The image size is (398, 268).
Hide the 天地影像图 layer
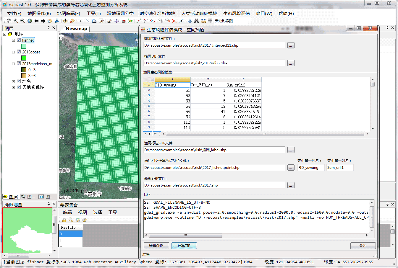pos(19,87)
